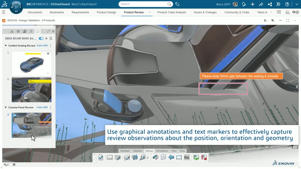Toggle the checkbox on slide 3 thumbnail
Screen dimensions: 301x169
coord(15,115)
